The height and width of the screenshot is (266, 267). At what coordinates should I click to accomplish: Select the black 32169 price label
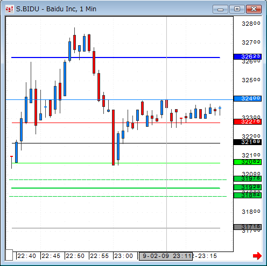point(248,142)
